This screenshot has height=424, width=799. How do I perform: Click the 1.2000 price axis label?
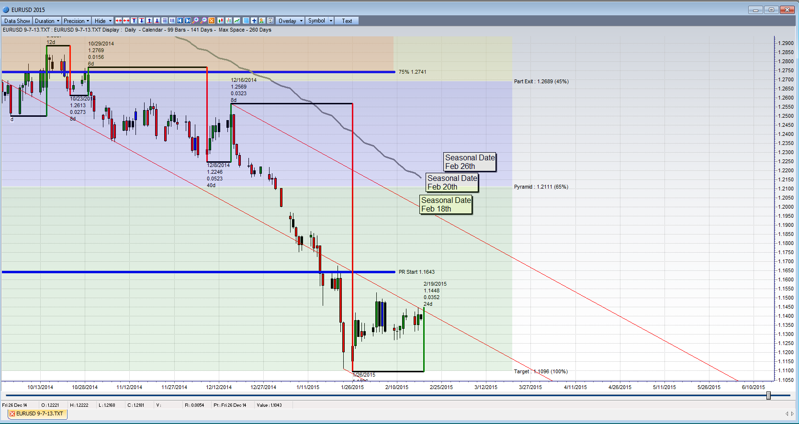click(786, 207)
